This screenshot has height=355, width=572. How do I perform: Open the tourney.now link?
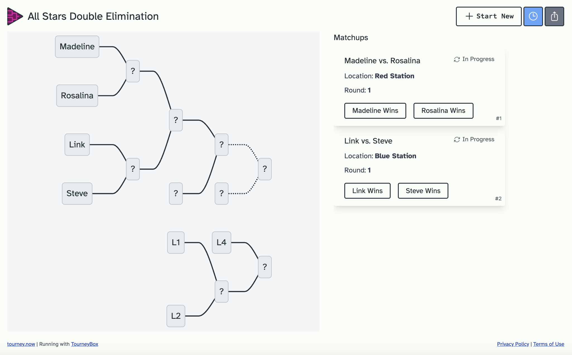[21, 344]
